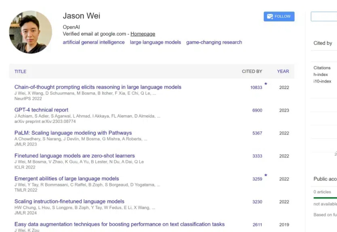Click the asterisk beside 3259 citations
This screenshot has height=232, width=337.
[266, 175]
